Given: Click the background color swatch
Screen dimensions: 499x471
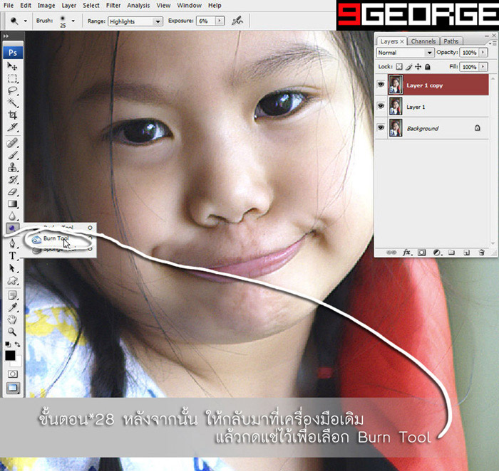Looking at the screenshot, I should tap(18, 362).
